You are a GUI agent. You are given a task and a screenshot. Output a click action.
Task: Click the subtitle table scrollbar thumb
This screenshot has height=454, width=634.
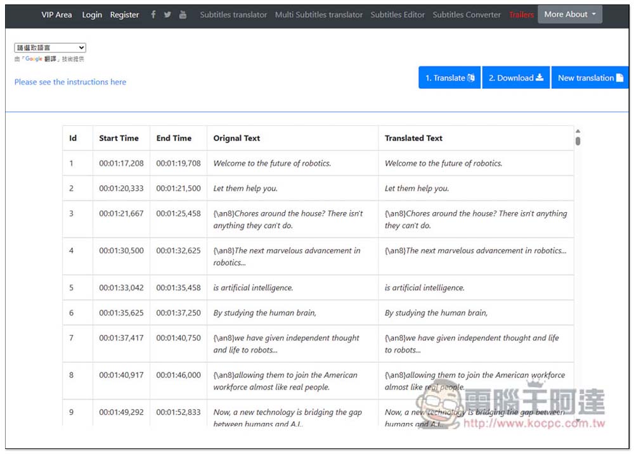coord(578,141)
